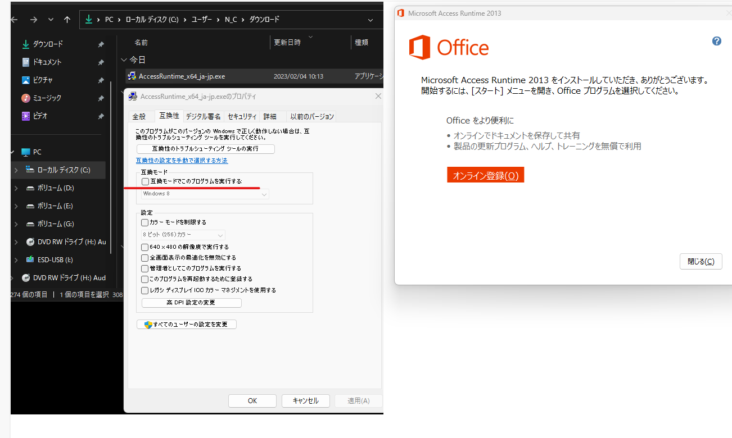Check カラー モードを制限する

[145, 222]
